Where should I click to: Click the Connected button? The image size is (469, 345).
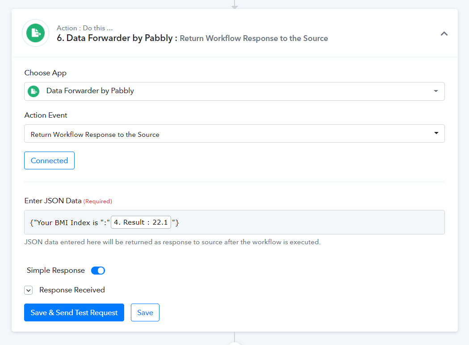(49, 160)
